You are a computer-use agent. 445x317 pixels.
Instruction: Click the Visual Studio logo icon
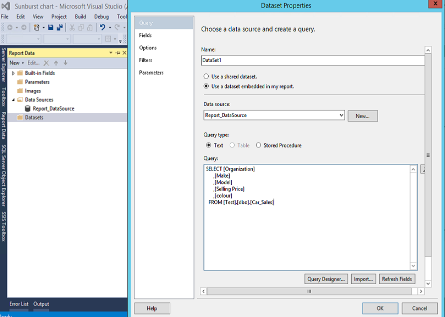coord(5,6)
